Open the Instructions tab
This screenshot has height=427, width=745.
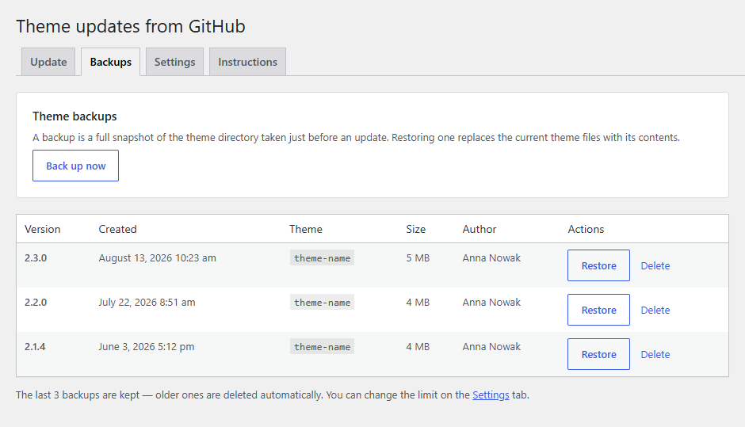click(x=247, y=62)
